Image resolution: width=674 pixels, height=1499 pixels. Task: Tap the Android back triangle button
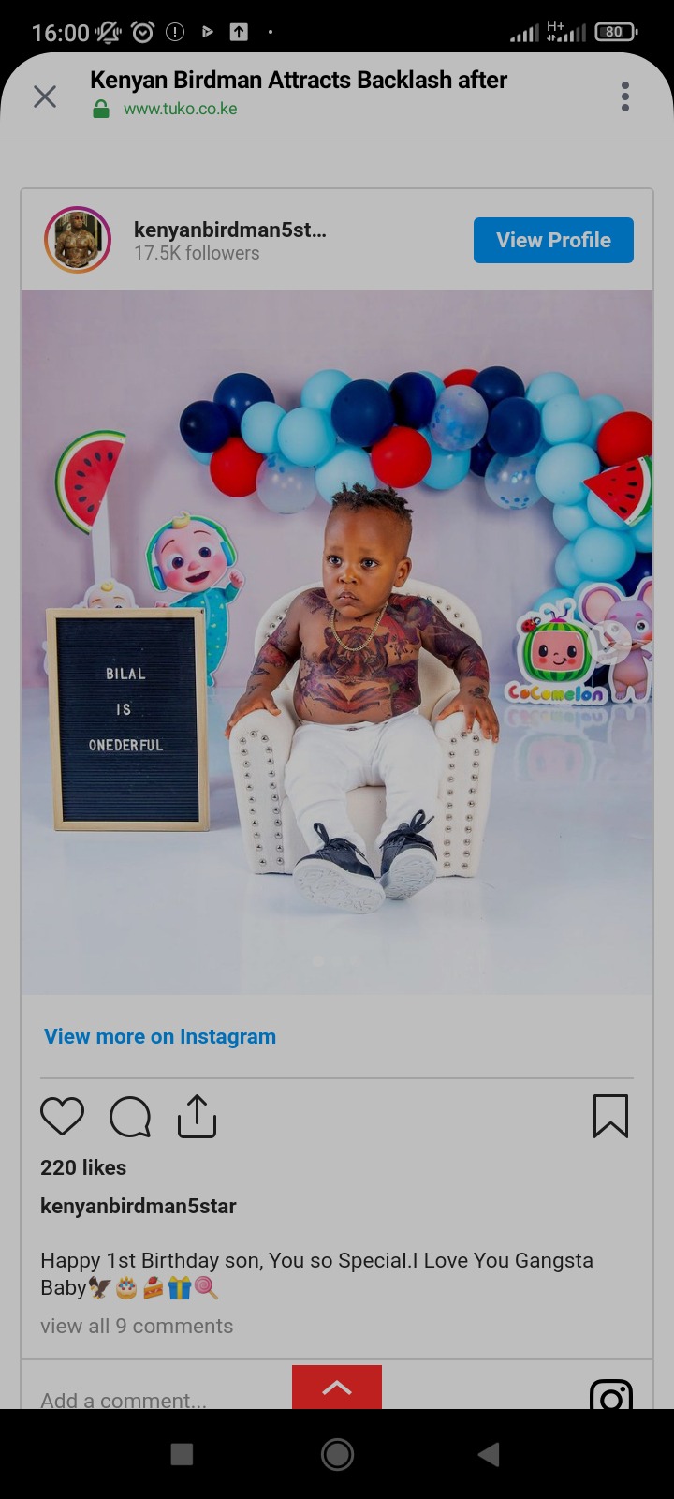[x=489, y=1454]
